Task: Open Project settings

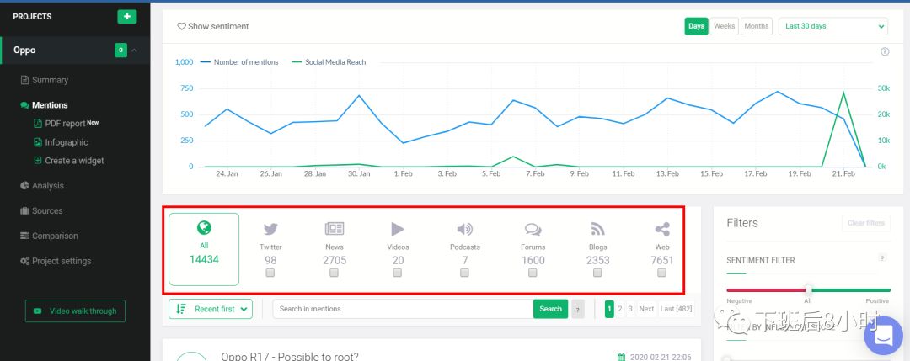Action: pos(62,261)
